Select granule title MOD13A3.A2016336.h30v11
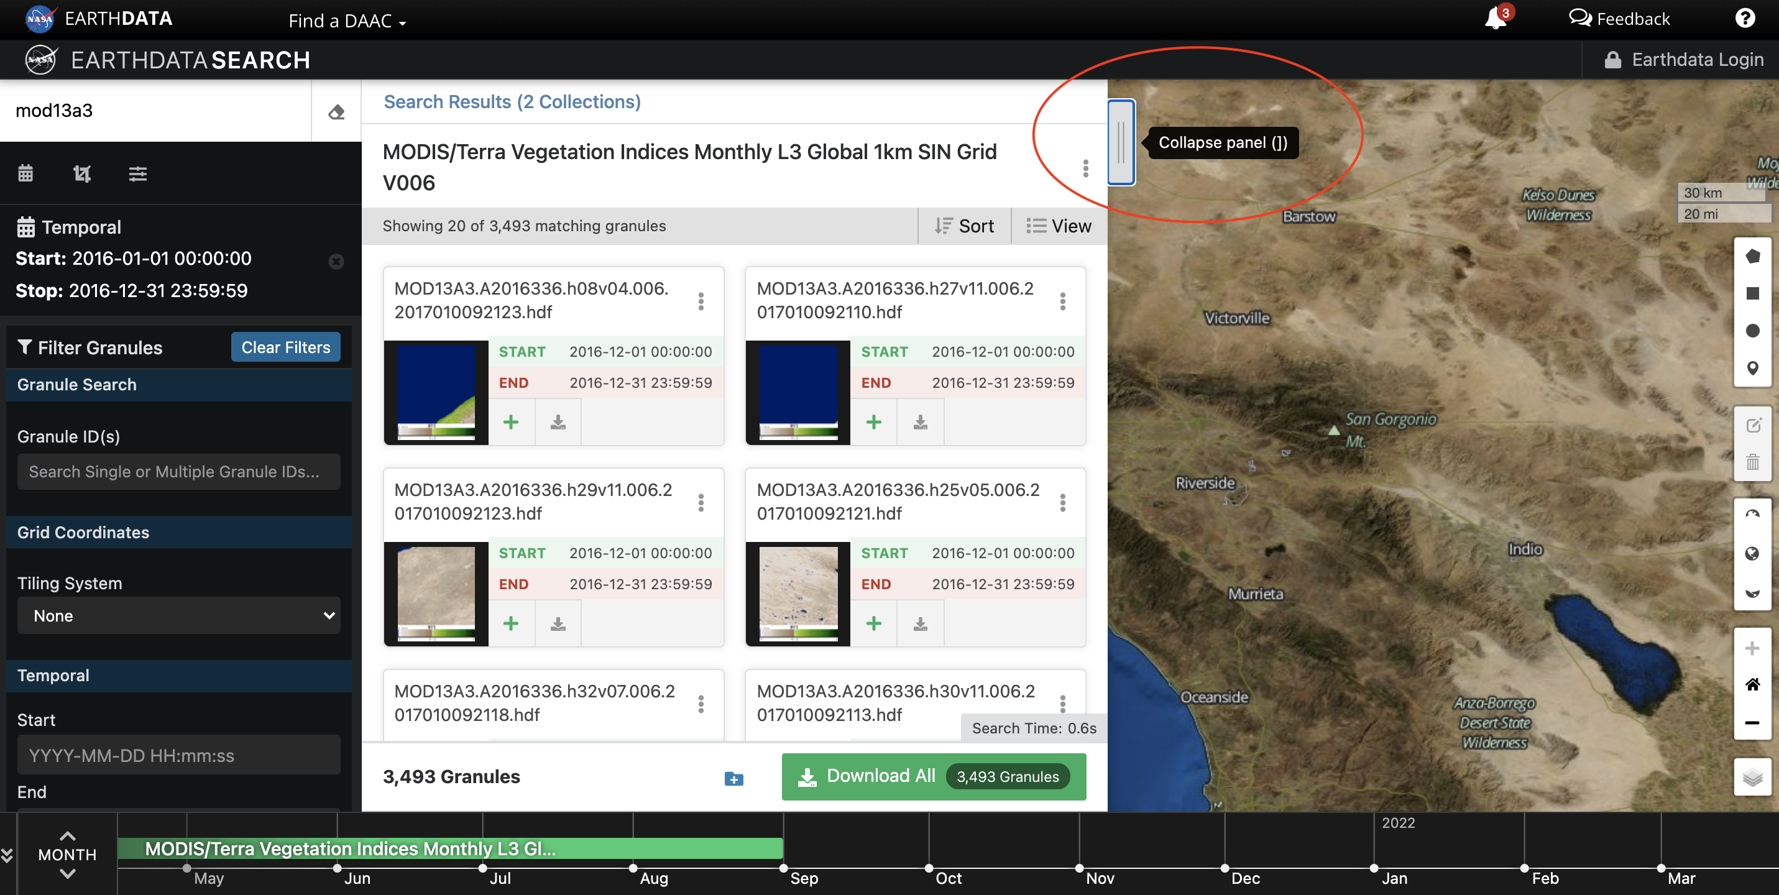The height and width of the screenshot is (895, 1779). [x=896, y=703]
